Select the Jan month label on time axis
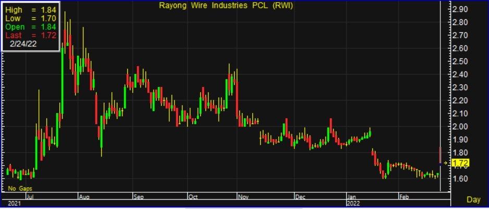 352,197
